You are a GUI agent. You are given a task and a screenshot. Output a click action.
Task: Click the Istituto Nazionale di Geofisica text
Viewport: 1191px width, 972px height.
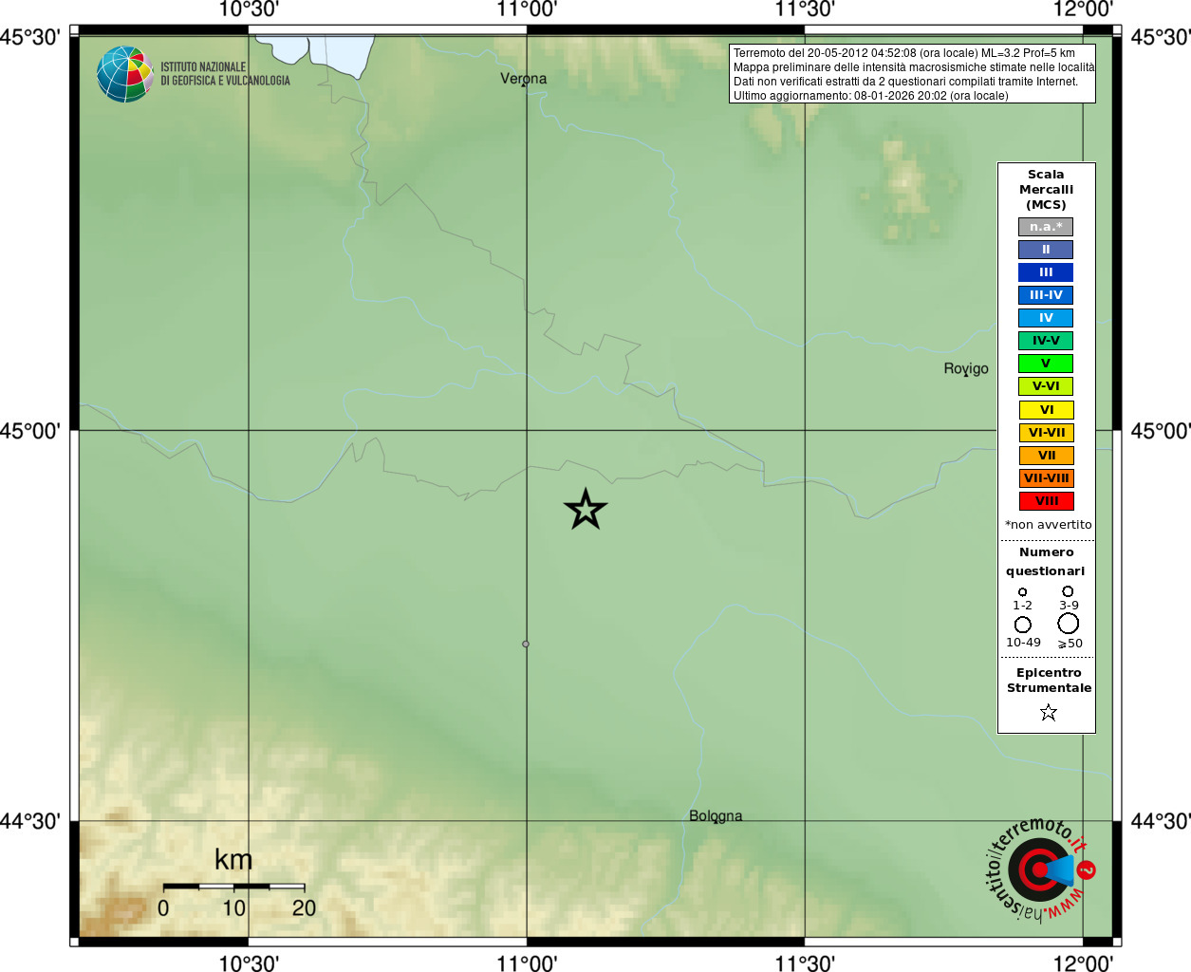click(225, 74)
